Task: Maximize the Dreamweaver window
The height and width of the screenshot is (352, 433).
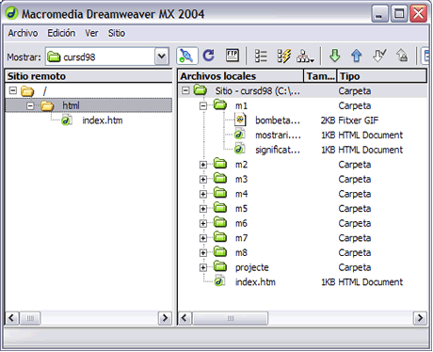Action: [399, 14]
